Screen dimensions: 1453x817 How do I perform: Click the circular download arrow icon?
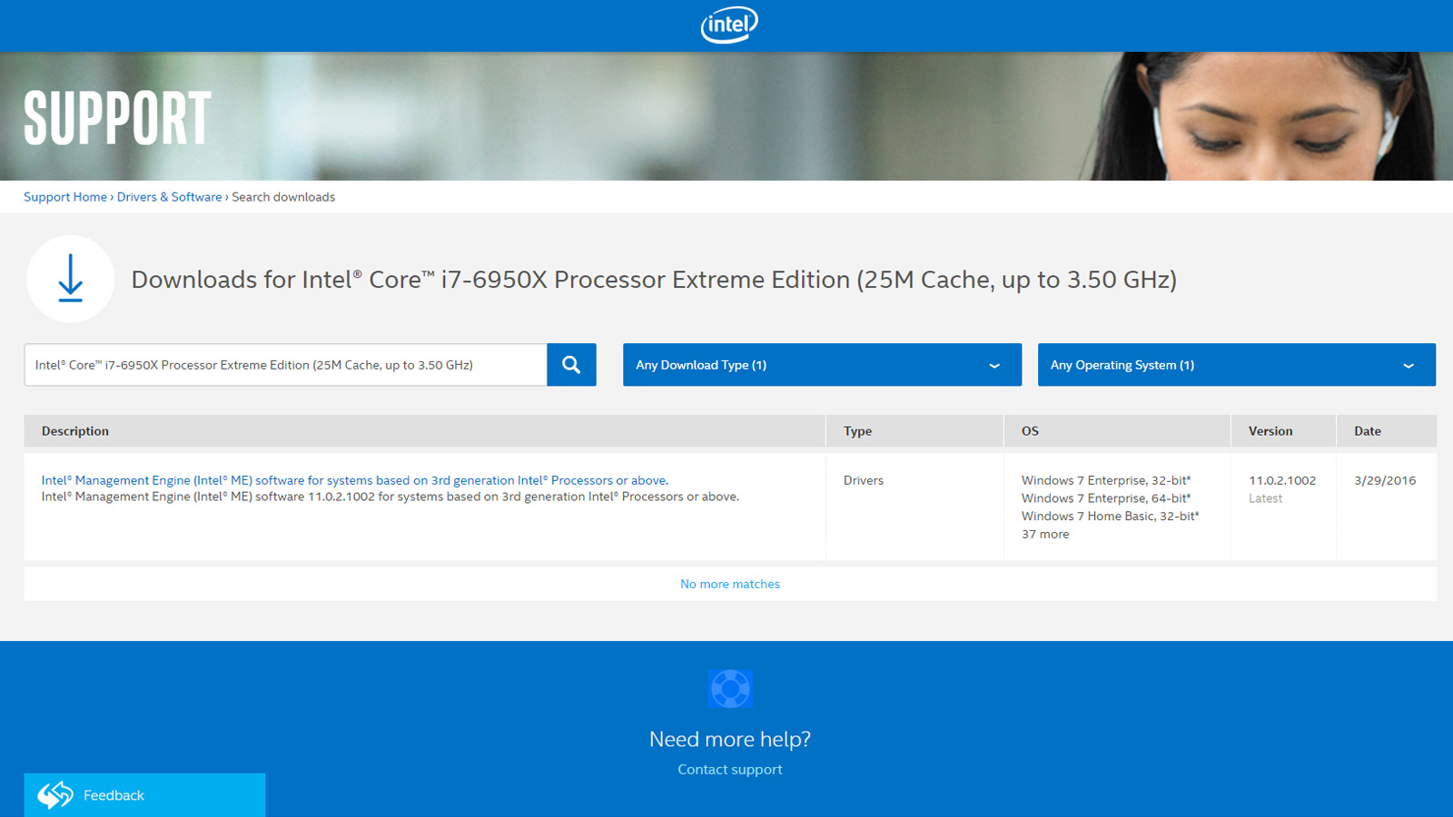click(x=71, y=279)
